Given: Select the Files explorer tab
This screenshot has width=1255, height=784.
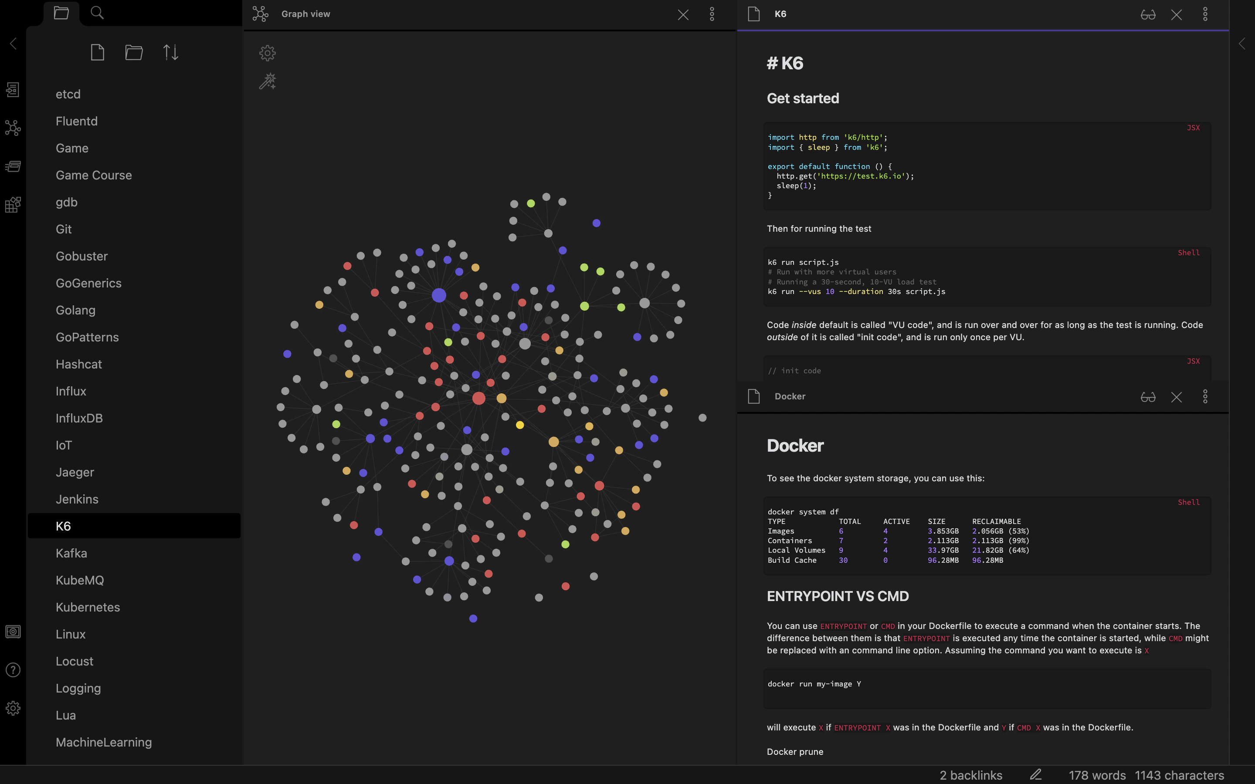Looking at the screenshot, I should [61, 13].
